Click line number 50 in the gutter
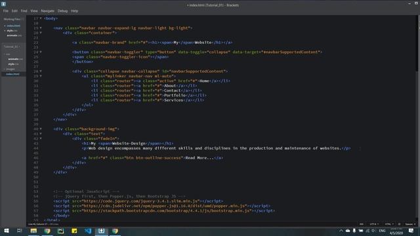This screenshot has height=236, width=420. click(x=36, y=177)
